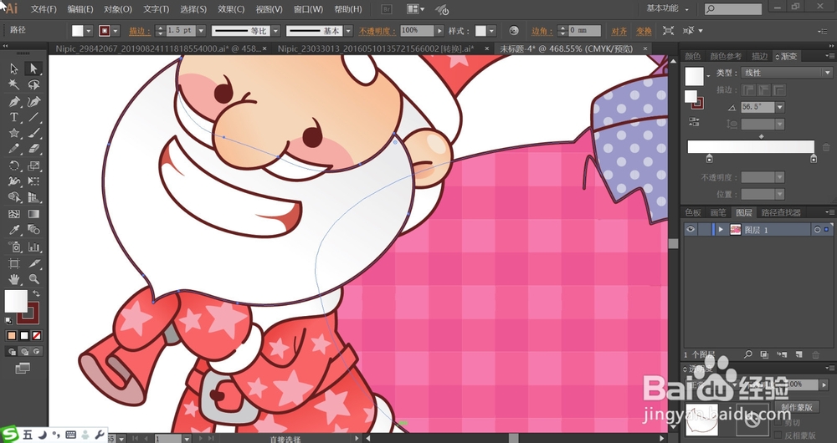Enable Draw Behind mode

[x=24, y=352]
